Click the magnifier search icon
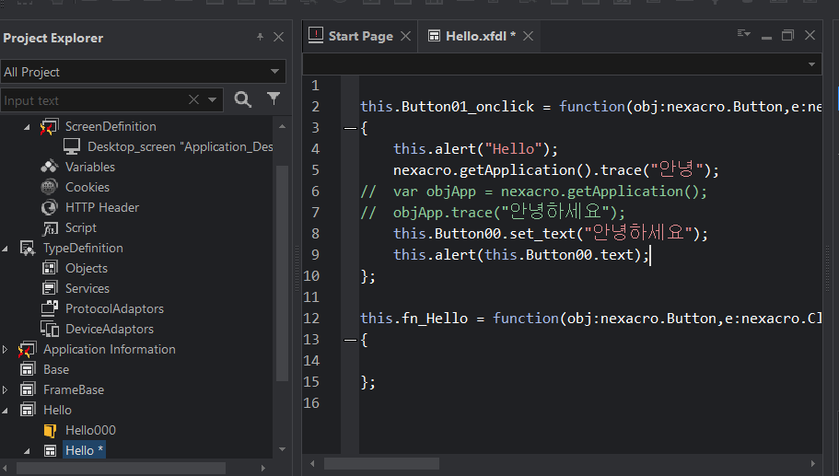 (243, 99)
